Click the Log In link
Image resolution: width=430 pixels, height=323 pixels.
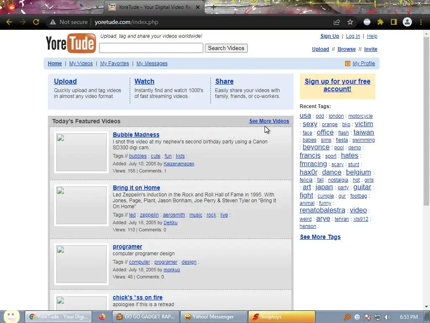353,36
